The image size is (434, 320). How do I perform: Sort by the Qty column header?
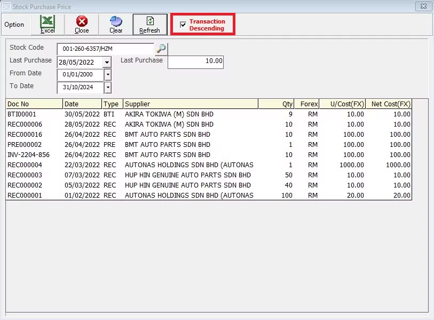tap(276, 104)
